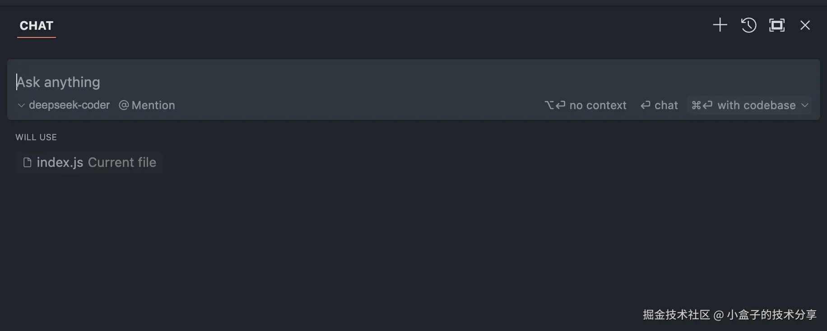Open the deepseek-coder model selector
Viewport: 827px width, 331px height.
pos(69,106)
